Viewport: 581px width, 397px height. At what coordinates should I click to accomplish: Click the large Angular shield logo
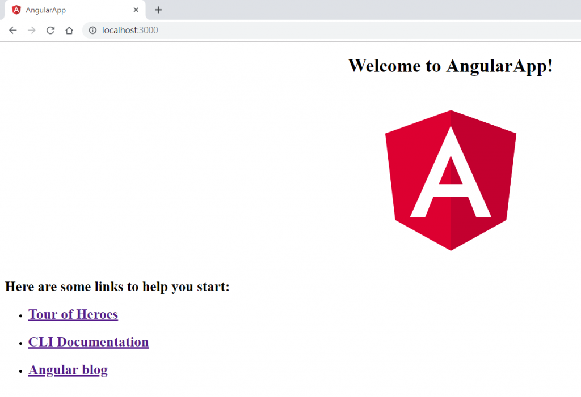tap(451, 180)
